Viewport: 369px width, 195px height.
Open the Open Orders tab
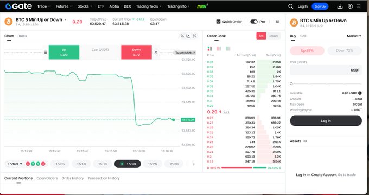(47, 178)
